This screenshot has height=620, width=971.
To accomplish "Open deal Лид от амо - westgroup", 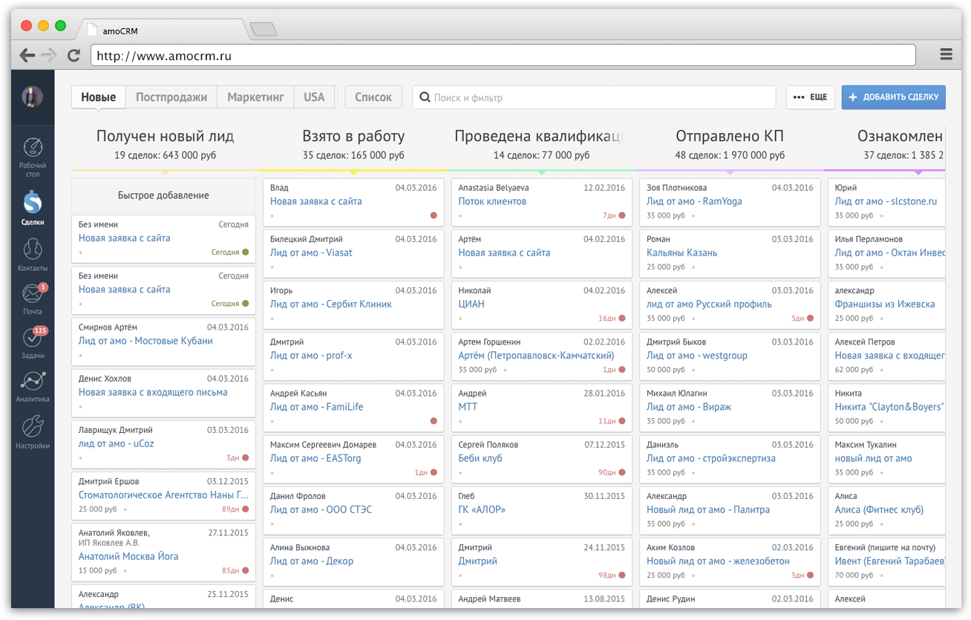I will pyautogui.click(x=697, y=356).
